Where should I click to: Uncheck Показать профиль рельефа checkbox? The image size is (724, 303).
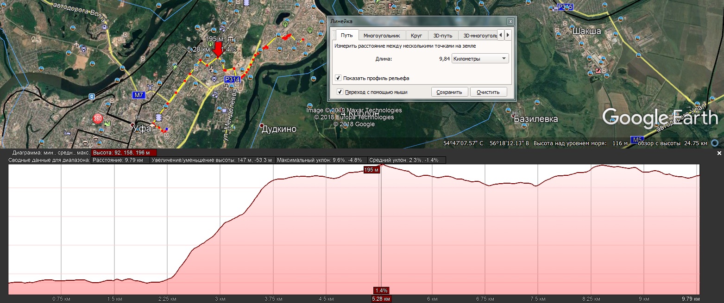point(338,78)
